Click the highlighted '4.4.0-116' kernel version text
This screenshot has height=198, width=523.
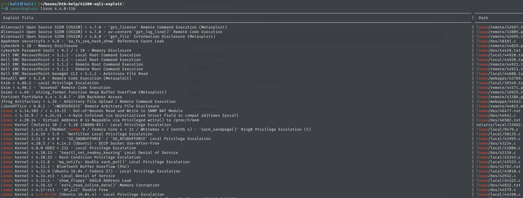point(46,195)
